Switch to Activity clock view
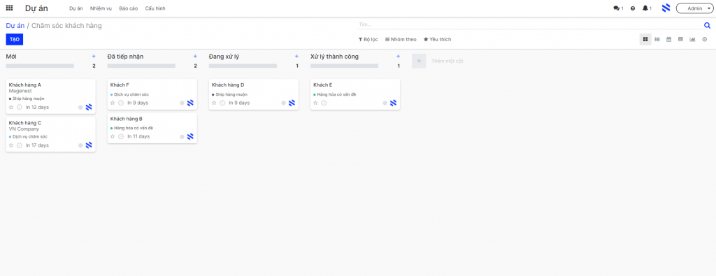 (705, 39)
